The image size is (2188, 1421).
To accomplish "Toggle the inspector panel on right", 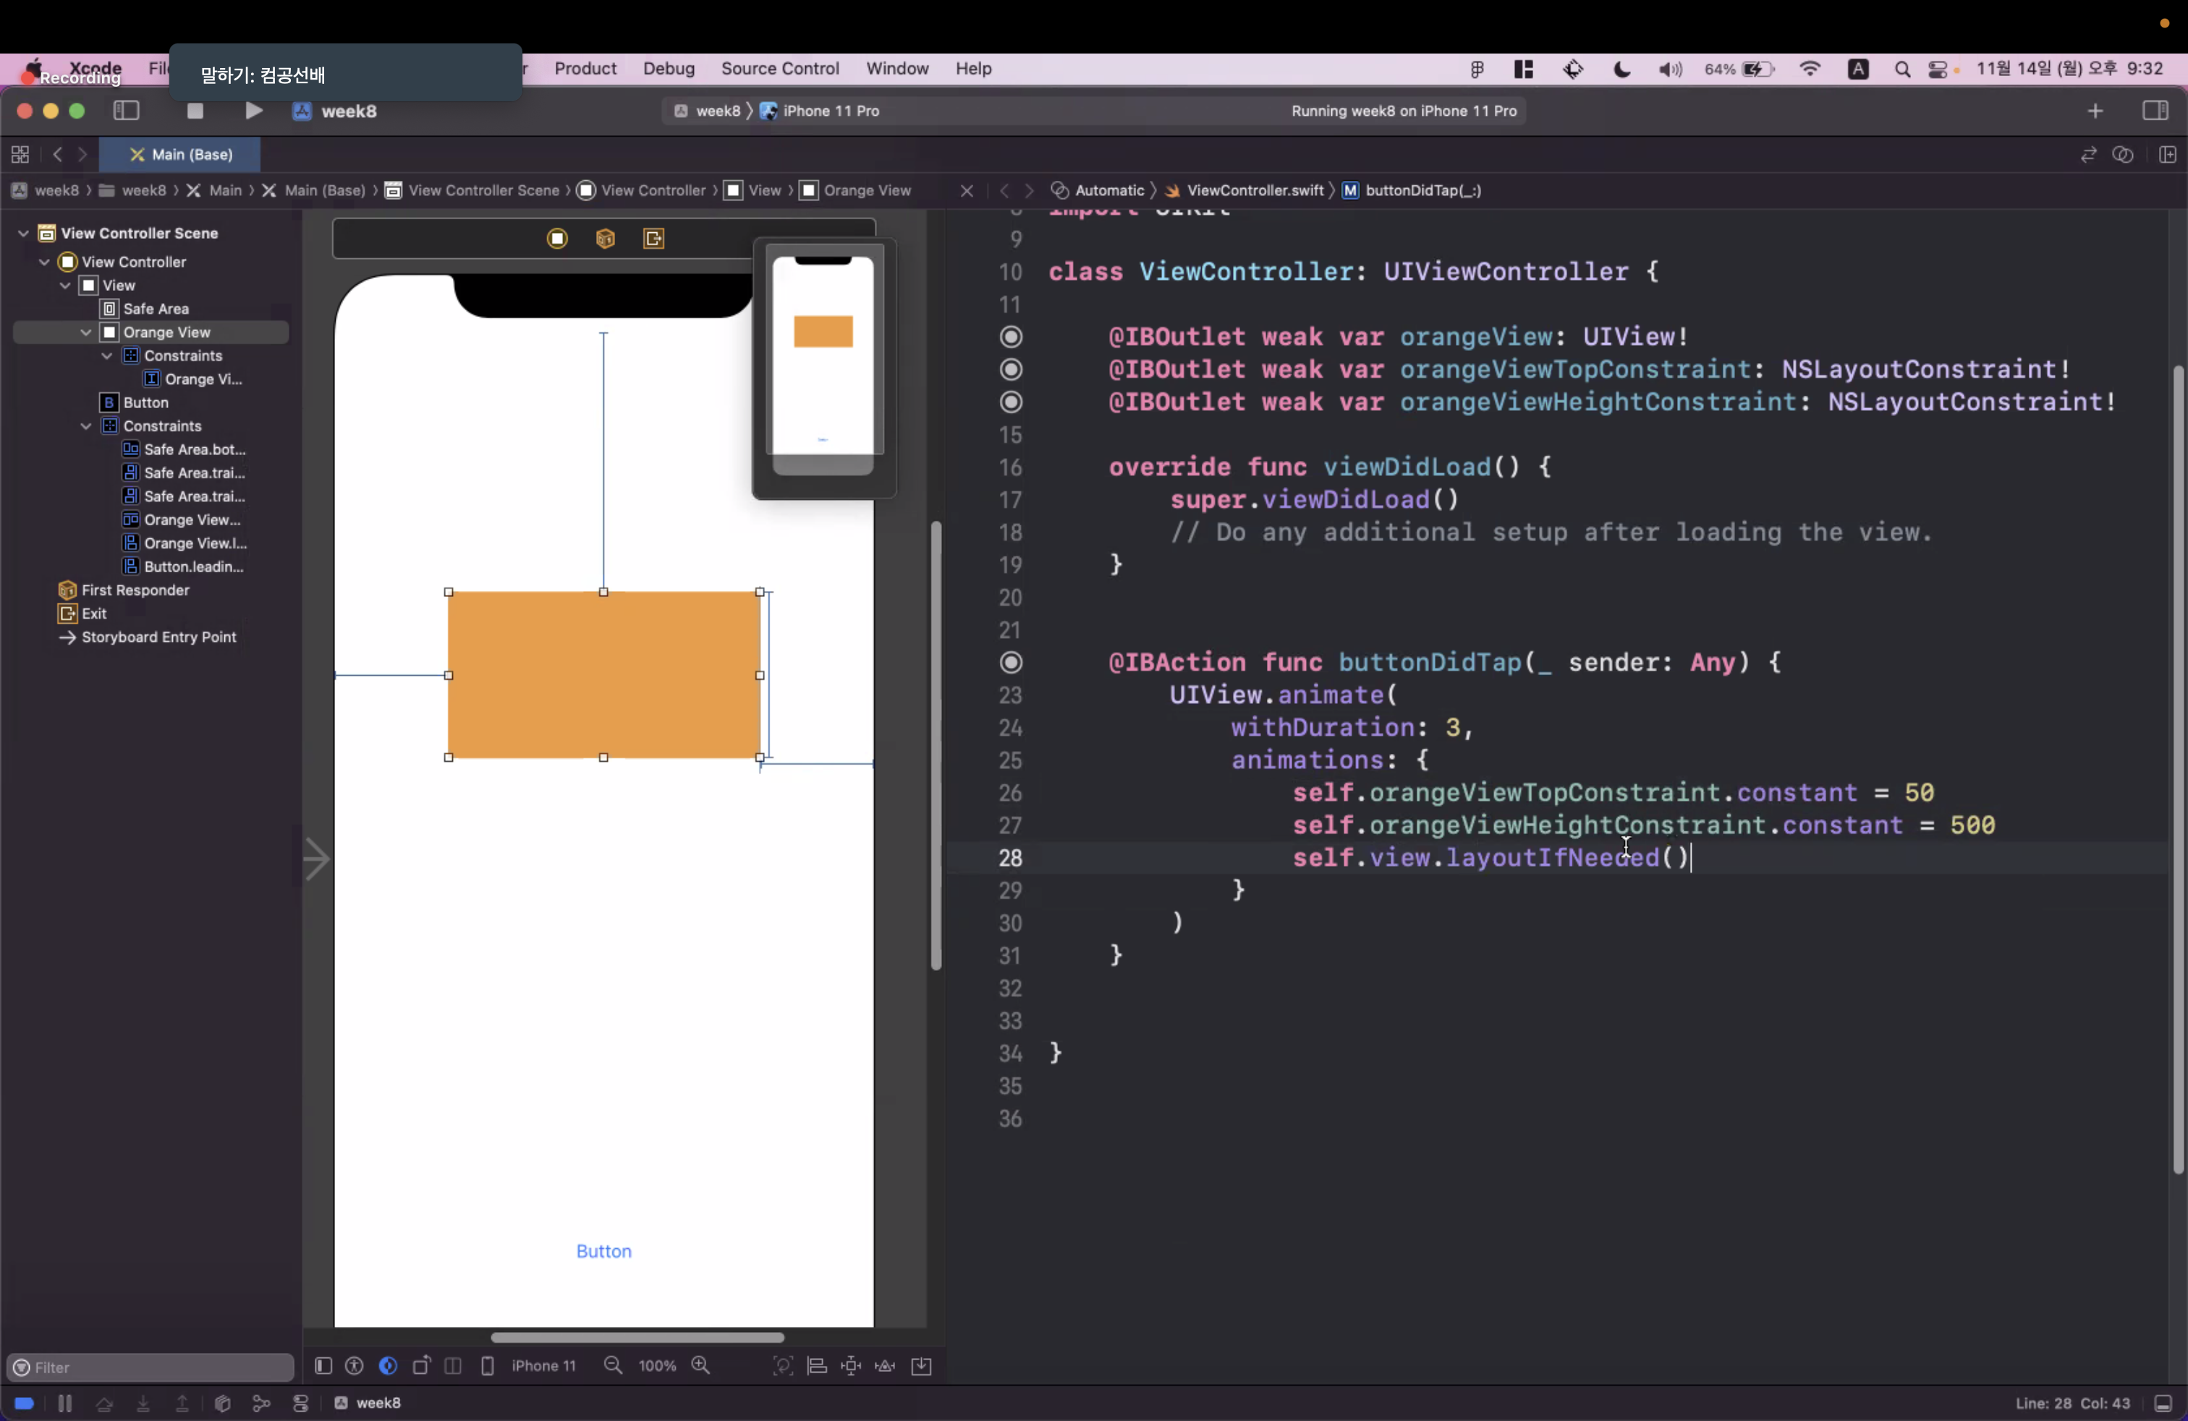I will [x=2155, y=111].
